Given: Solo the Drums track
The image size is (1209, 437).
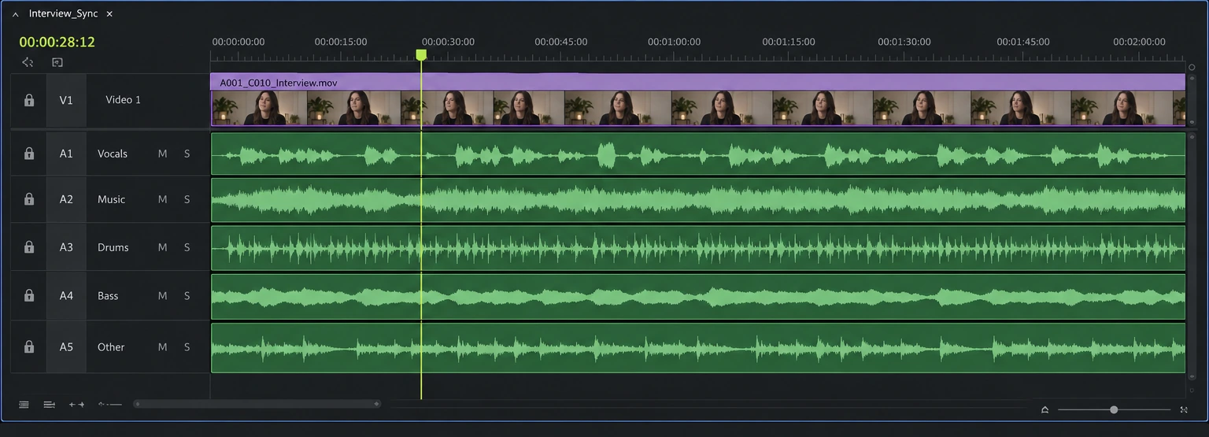Looking at the screenshot, I should click(x=187, y=247).
